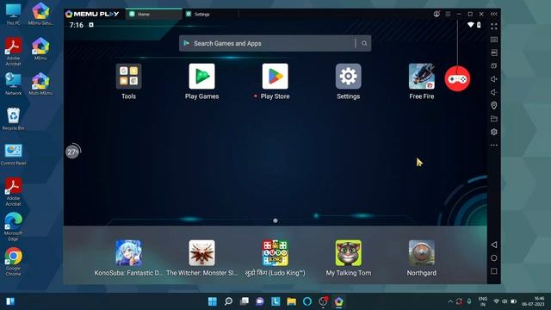The image size is (551, 310).
Task: Open the Chat icon on the taskbar
Action: click(x=260, y=301)
